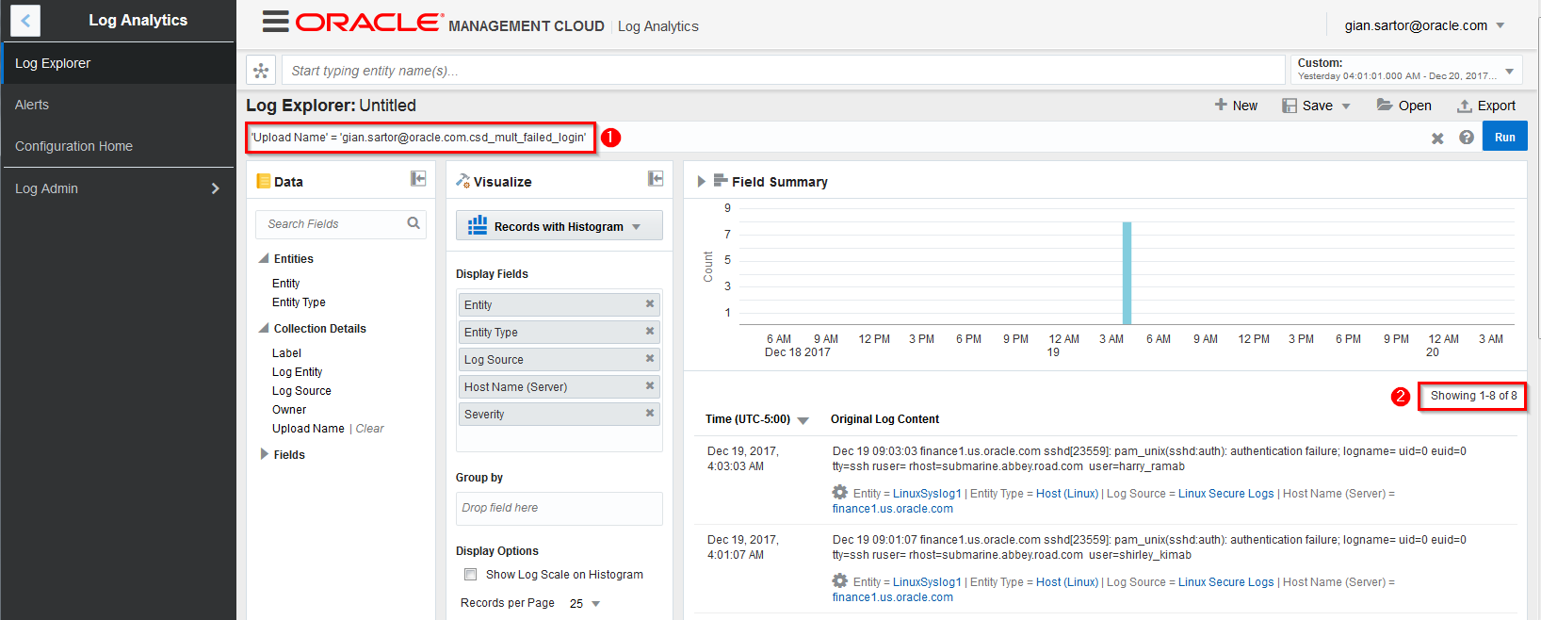Collapse the Data panel
This screenshot has height=620, width=1541.
point(418,179)
